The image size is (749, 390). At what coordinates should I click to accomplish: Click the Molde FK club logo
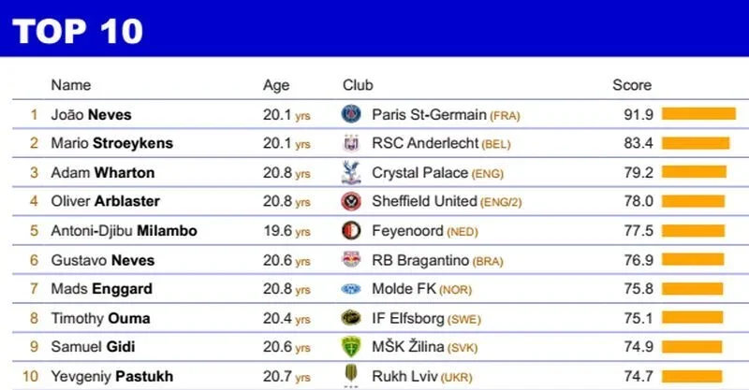[351, 289]
